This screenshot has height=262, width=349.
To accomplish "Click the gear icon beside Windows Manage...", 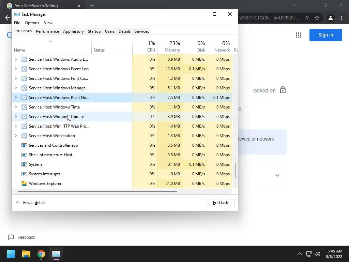I will point(24,88).
